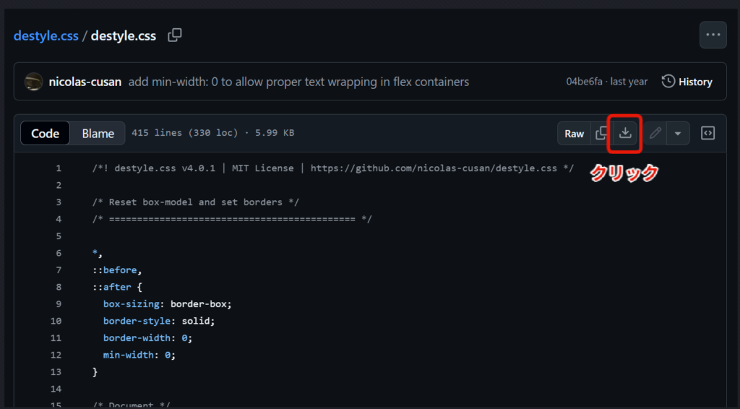Copy the raw file contents
This screenshot has height=409, width=740.
click(601, 133)
